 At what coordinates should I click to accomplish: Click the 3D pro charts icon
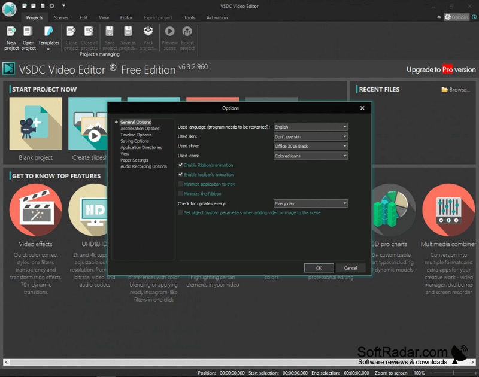pyautogui.click(x=393, y=209)
